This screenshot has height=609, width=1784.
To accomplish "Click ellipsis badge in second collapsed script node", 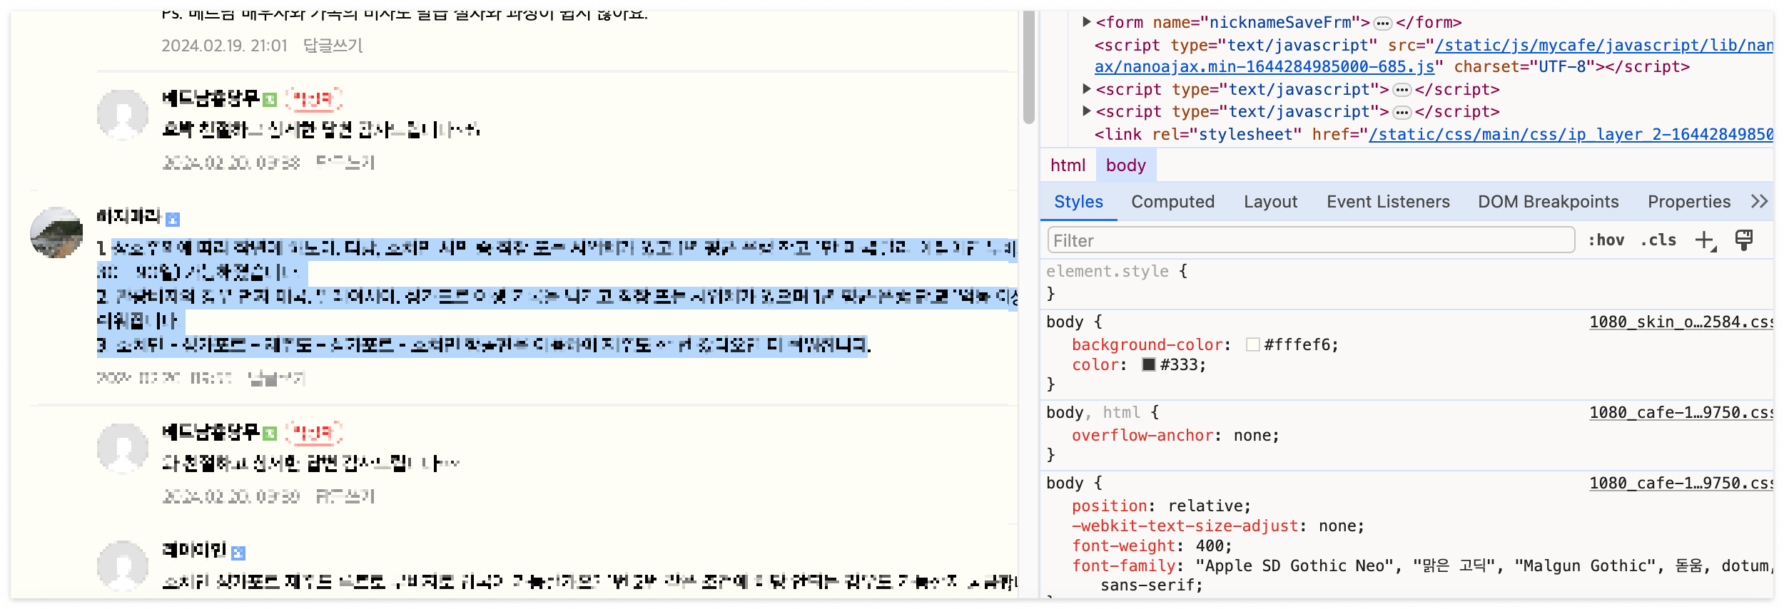I will point(1402,112).
